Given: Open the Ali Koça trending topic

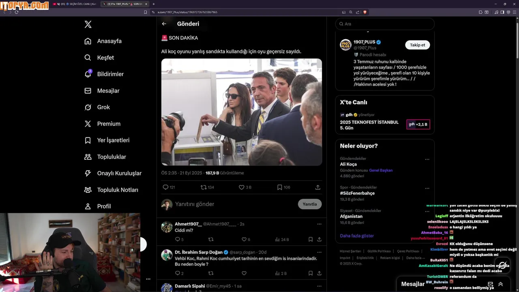Looking at the screenshot, I should pos(348,164).
